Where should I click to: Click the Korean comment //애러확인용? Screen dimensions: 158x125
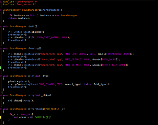[x=43, y=117]
